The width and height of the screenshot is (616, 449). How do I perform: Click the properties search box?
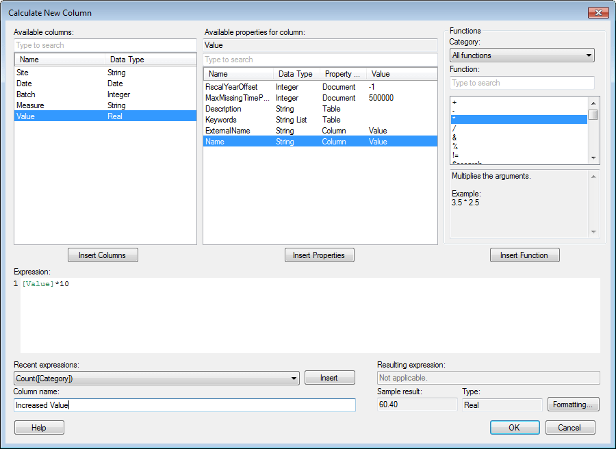(x=320, y=60)
